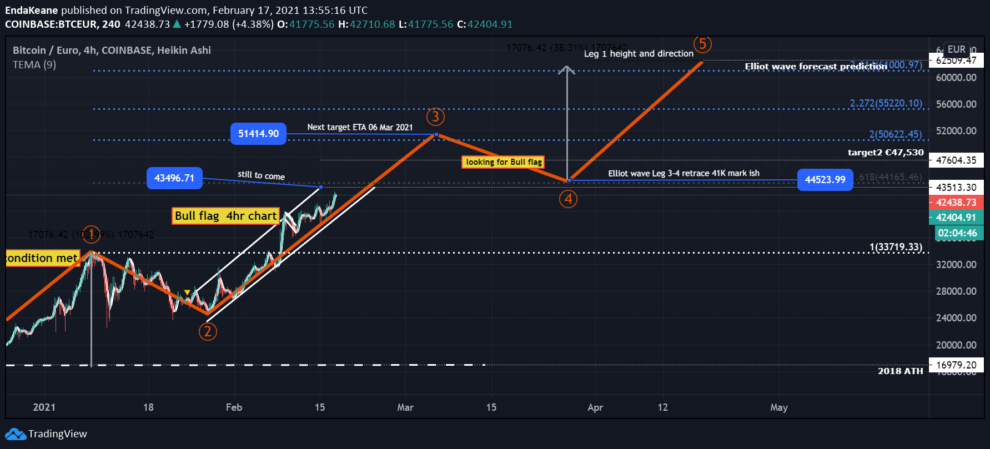Screen dimensions: 990x449
Task: Click the wave 1 circled marker
Action: [x=91, y=235]
